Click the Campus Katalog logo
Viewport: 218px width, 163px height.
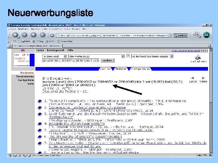click(24, 60)
